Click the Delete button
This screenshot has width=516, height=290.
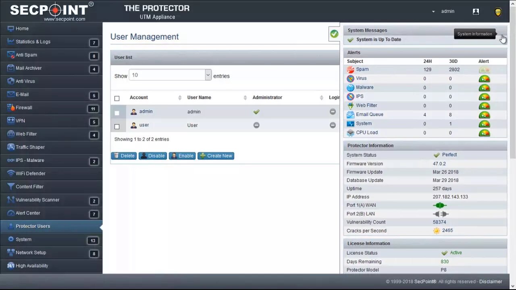point(124,156)
